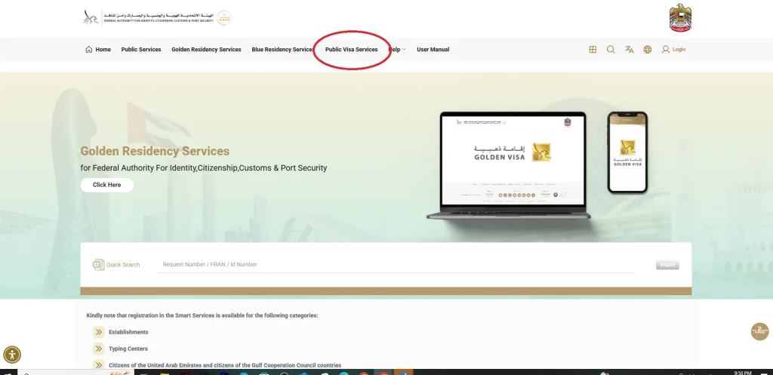This screenshot has width=773, height=375.
Task: Click chevron icon beside Establishments
Action: tap(99, 332)
